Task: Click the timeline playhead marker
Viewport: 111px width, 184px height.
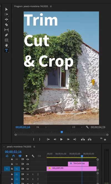Action: pos(82,156)
